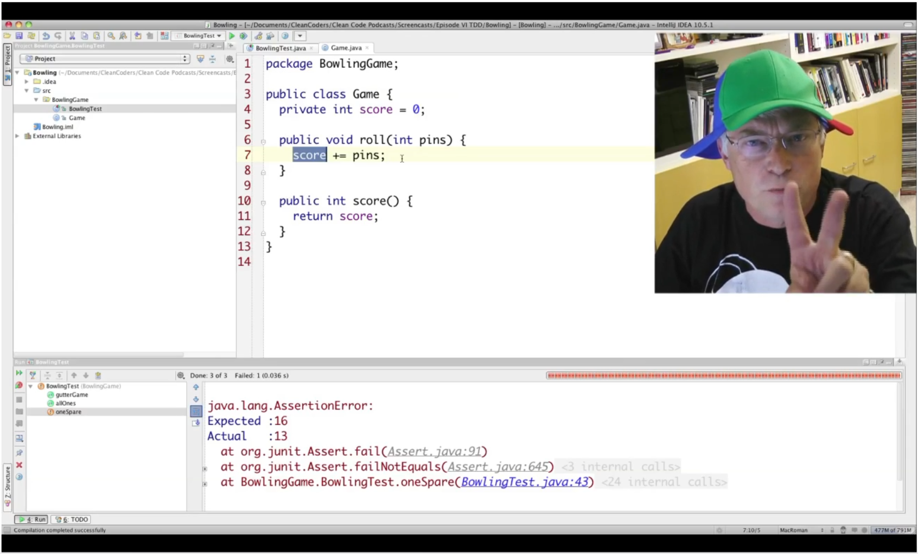The height and width of the screenshot is (554, 918).
Task: Jump to next failed test arrow
Action: (x=86, y=375)
